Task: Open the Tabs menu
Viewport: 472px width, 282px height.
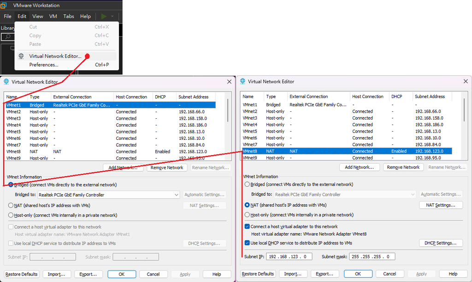Action: (69, 16)
